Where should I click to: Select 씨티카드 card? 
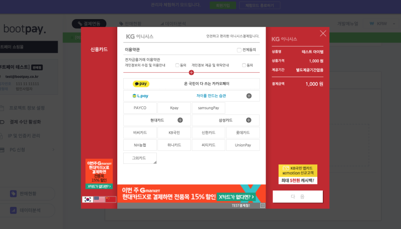pos(209,145)
